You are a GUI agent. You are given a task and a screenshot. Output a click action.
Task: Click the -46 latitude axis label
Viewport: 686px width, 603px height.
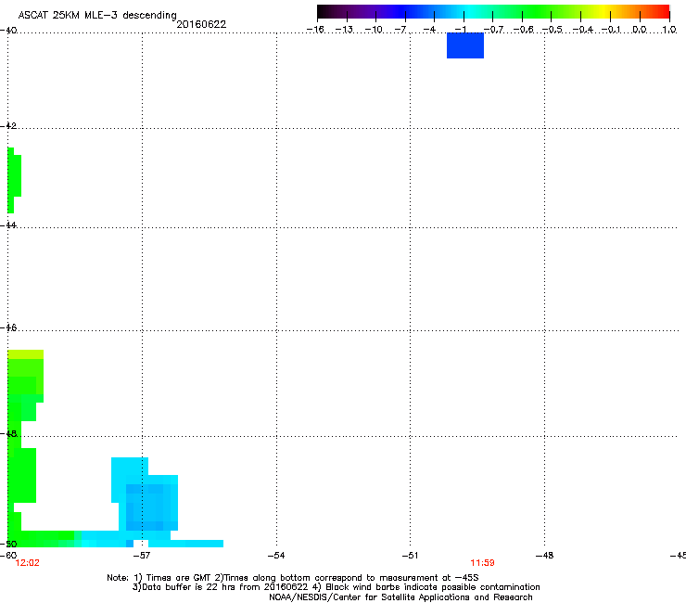point(8,327)
